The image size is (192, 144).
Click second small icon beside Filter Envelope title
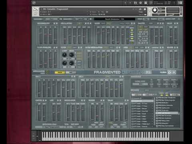[x=57, y=48]
